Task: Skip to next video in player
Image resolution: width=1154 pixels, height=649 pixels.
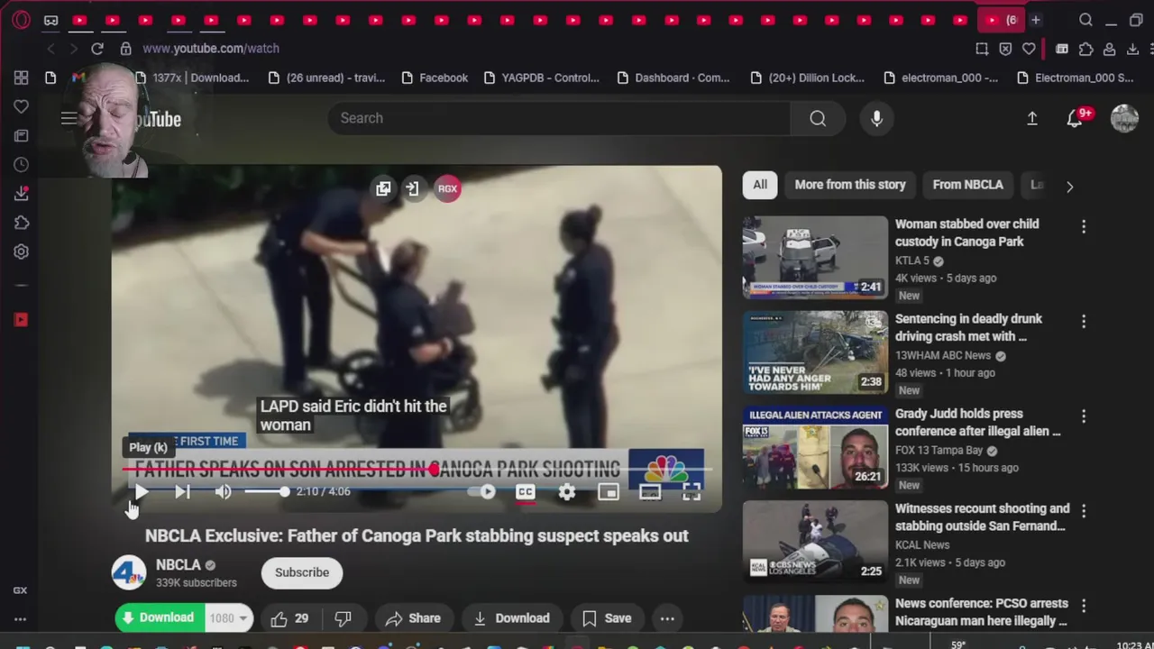Action: (182, 491)
